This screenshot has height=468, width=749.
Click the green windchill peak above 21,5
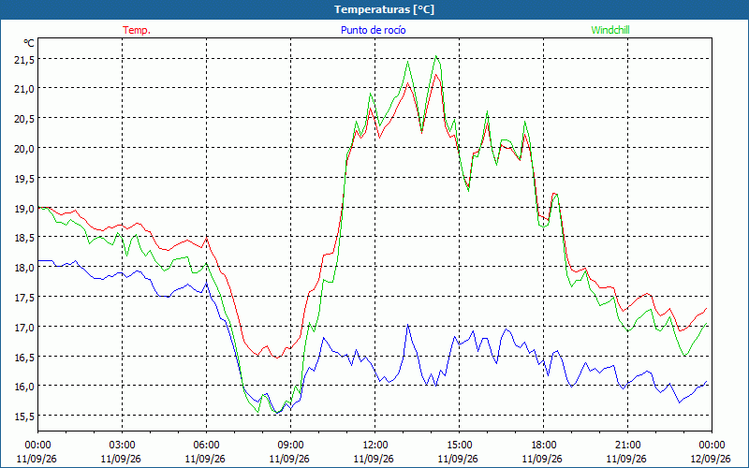tap(436, 56)
